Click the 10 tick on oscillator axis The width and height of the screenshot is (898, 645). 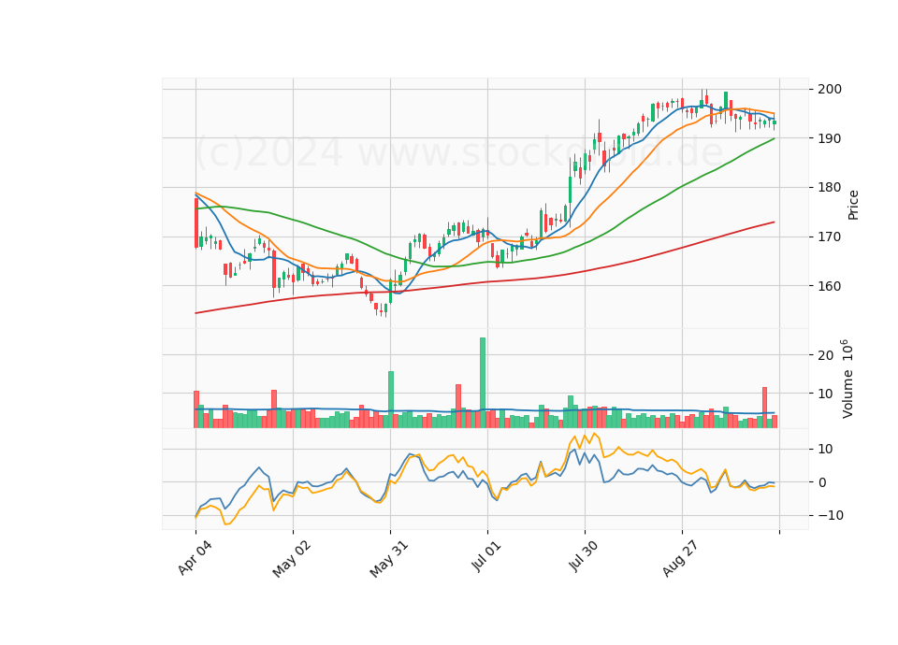(x=826, y=449)
